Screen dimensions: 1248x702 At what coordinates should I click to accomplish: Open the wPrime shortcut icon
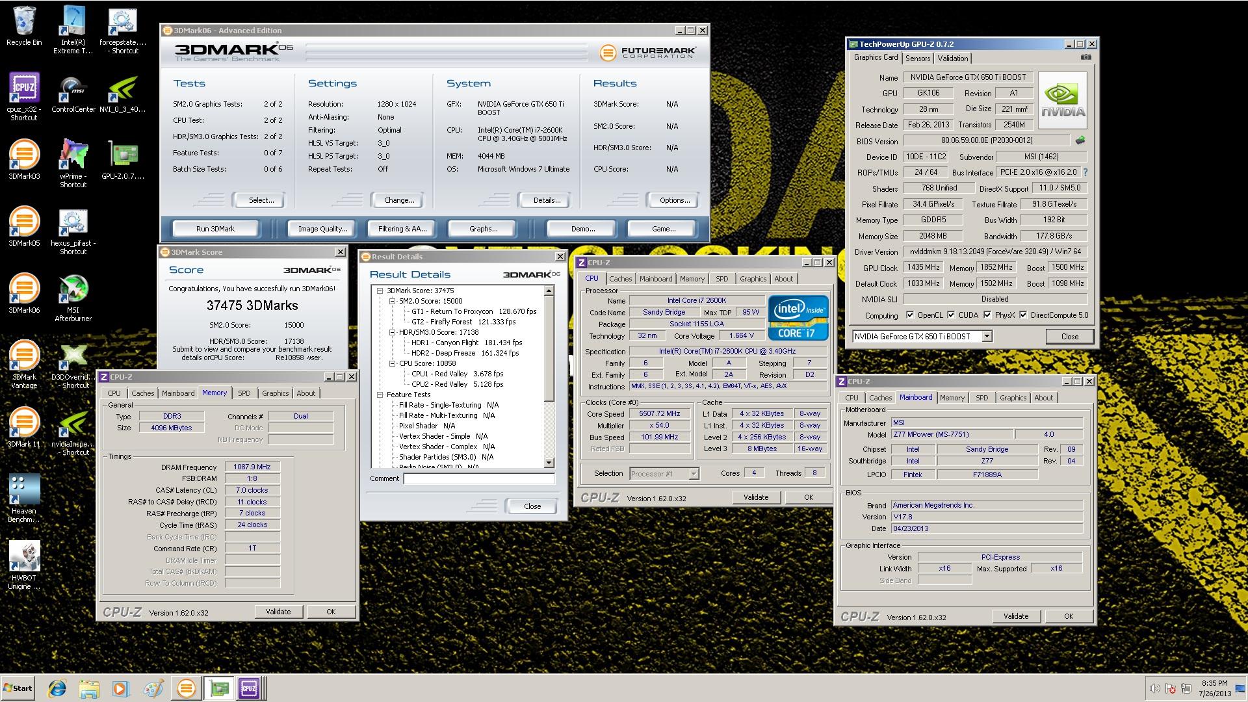coord(73,164)
